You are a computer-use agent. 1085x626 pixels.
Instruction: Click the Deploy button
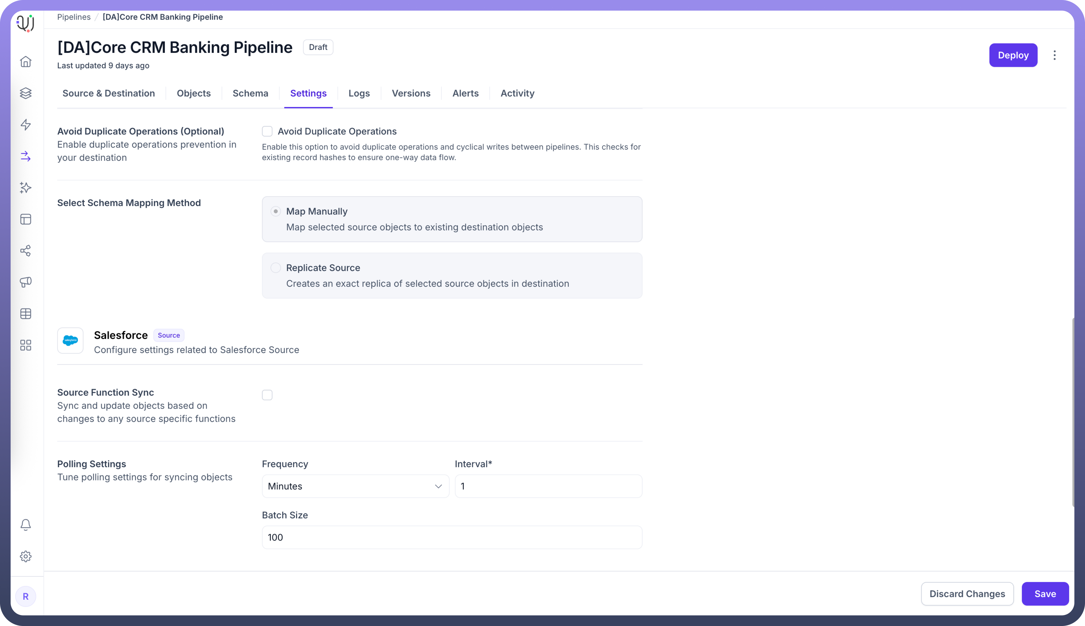click(x=1013, y=55)
